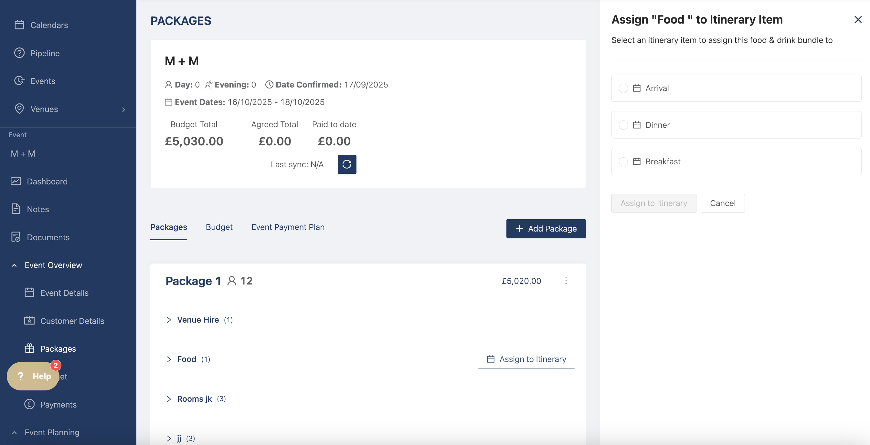The height and width of the screenshot is (445, 870).
Task: Click the Add Package button
Action: click(x=546, y=229)
